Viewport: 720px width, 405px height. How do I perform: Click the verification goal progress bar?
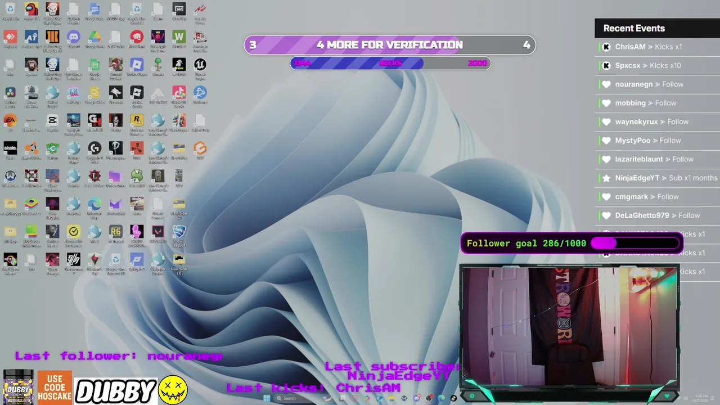coord(390,45)
